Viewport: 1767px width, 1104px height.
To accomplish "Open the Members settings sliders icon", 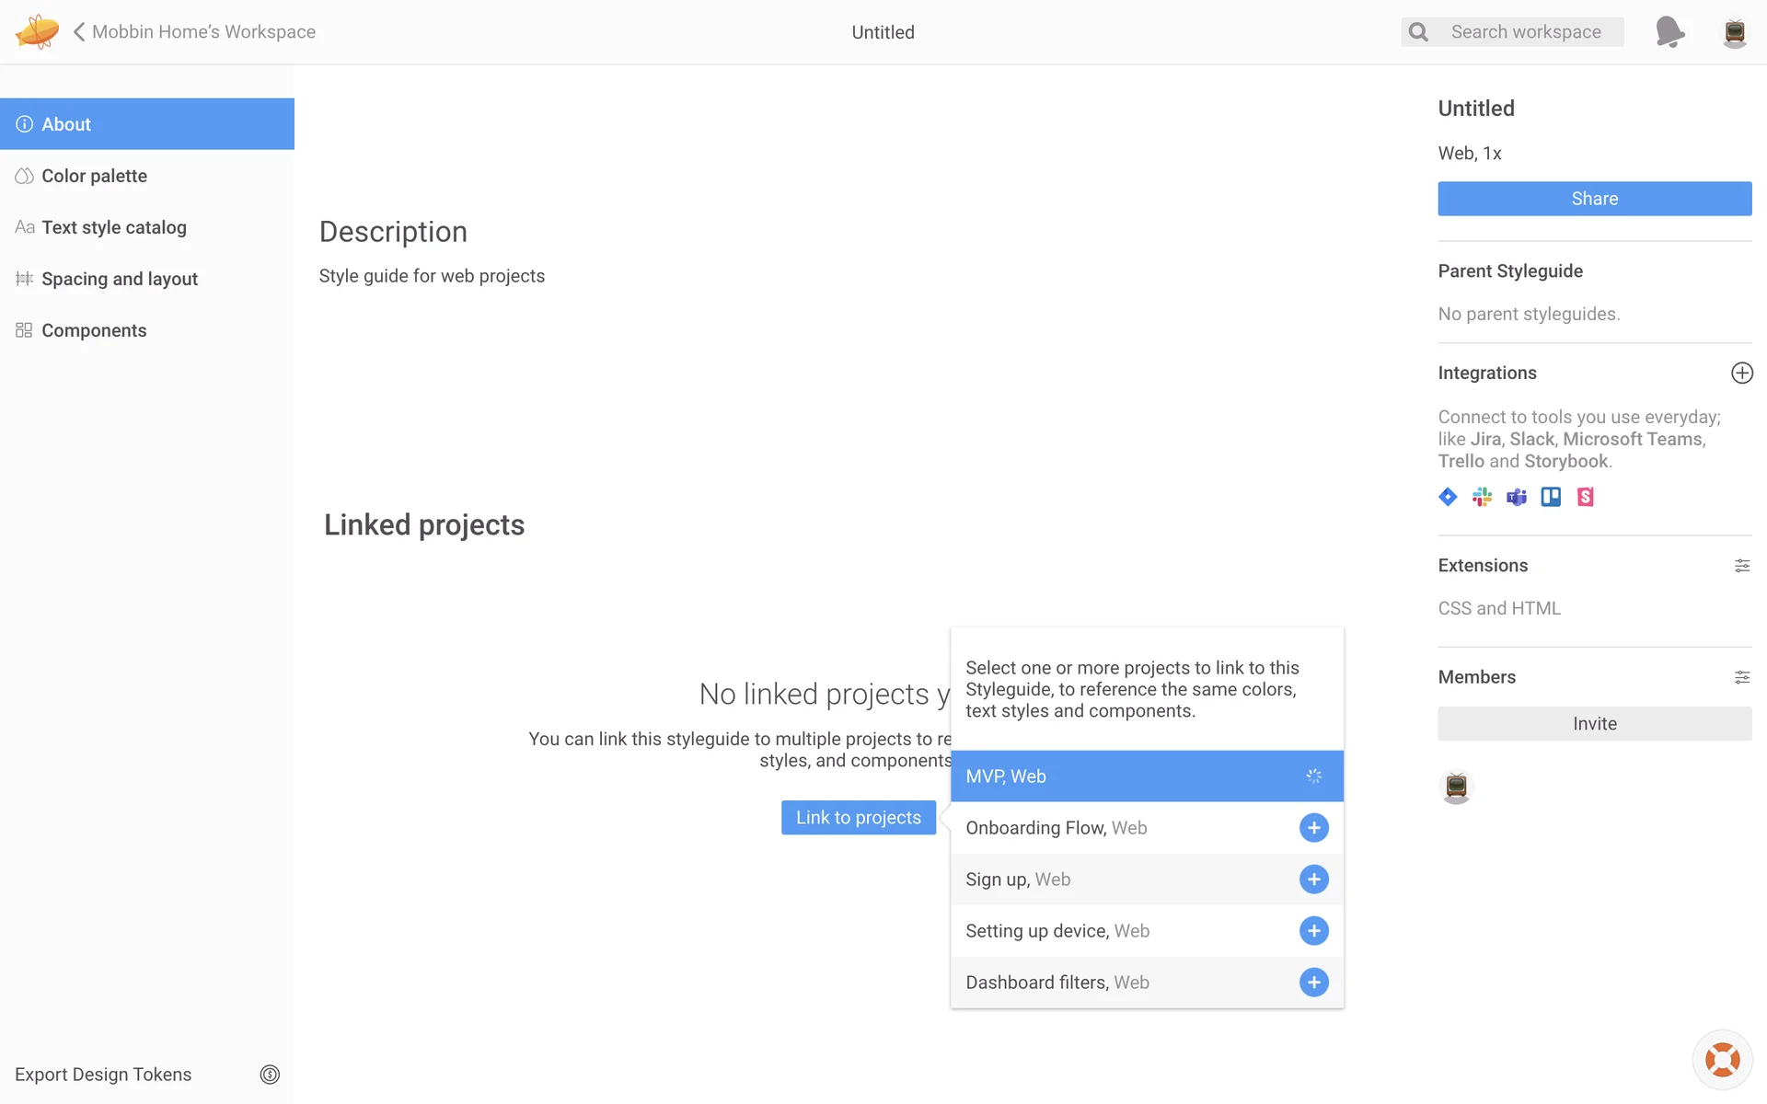I will [x=1741, y=677].
